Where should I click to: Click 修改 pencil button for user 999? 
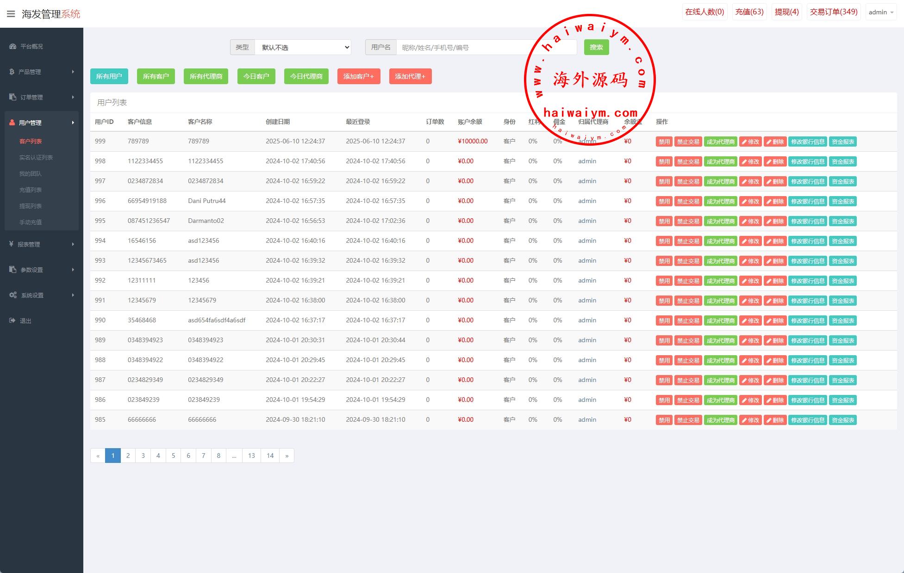(750, 142)
